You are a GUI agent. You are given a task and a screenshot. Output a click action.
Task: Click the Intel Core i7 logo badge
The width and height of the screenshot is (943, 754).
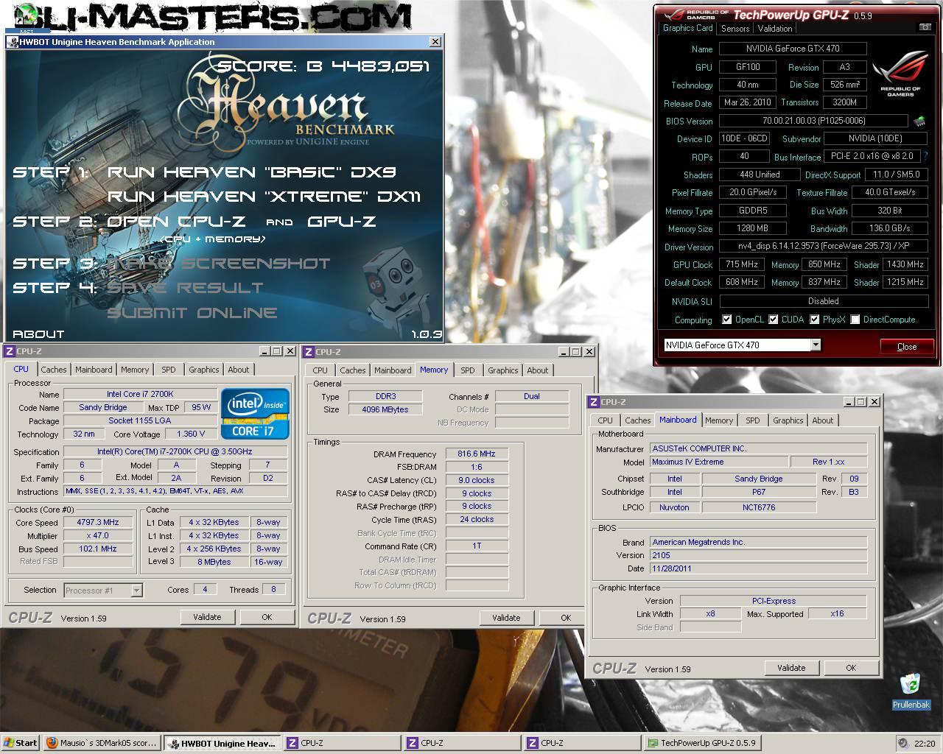(255, 415)
